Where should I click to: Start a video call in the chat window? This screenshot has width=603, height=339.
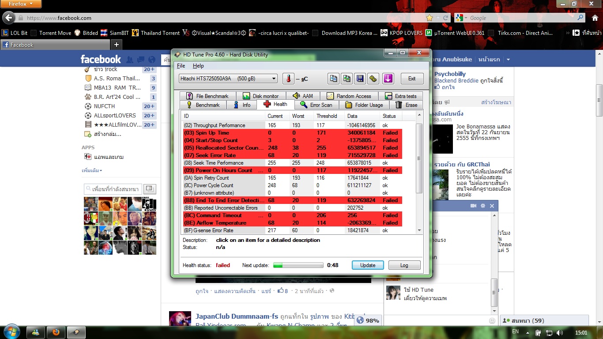tap(474, 206)
